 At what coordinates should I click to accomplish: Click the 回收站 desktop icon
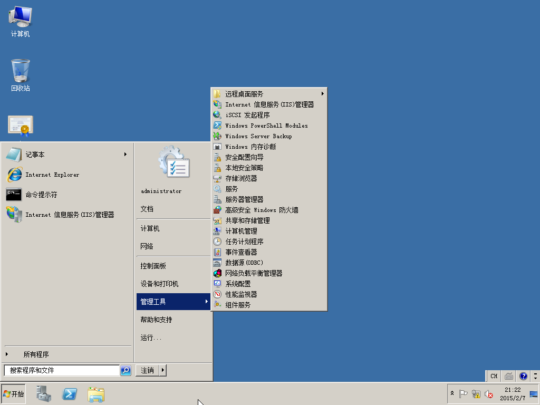pyautogui.click(x=21, y=71)
